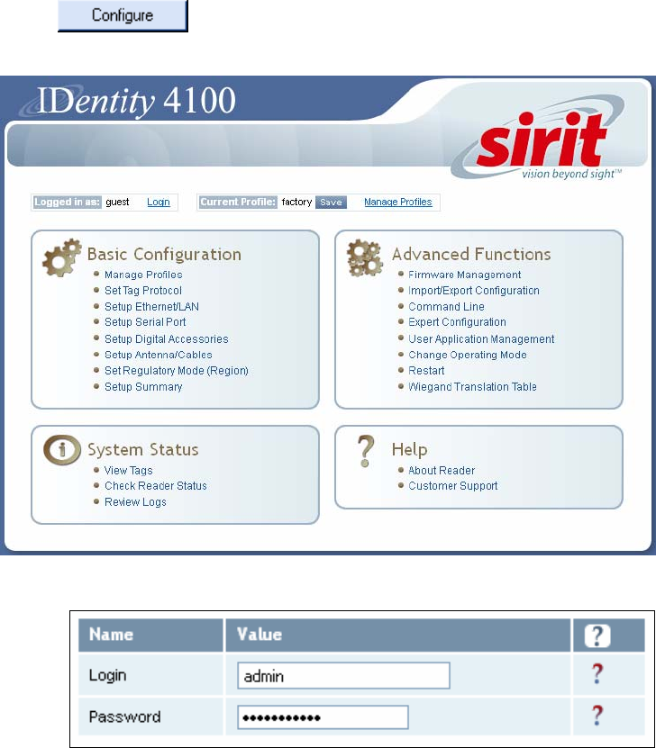Go to User Application Management
This screenshot has height=748, width=656.
pos(481,339)
